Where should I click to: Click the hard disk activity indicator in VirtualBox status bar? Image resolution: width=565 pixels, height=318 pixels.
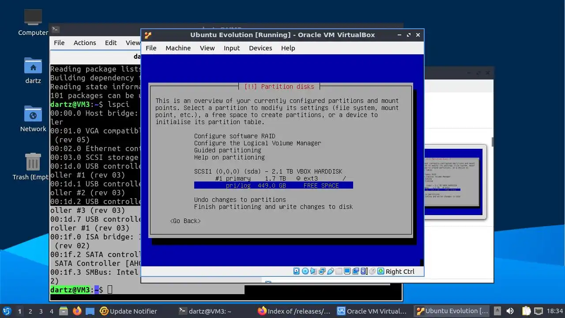point(297,271)
